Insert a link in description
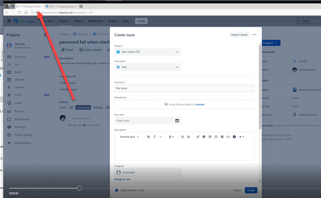Viewport: 321px width, 198px height. coord(198,137)
